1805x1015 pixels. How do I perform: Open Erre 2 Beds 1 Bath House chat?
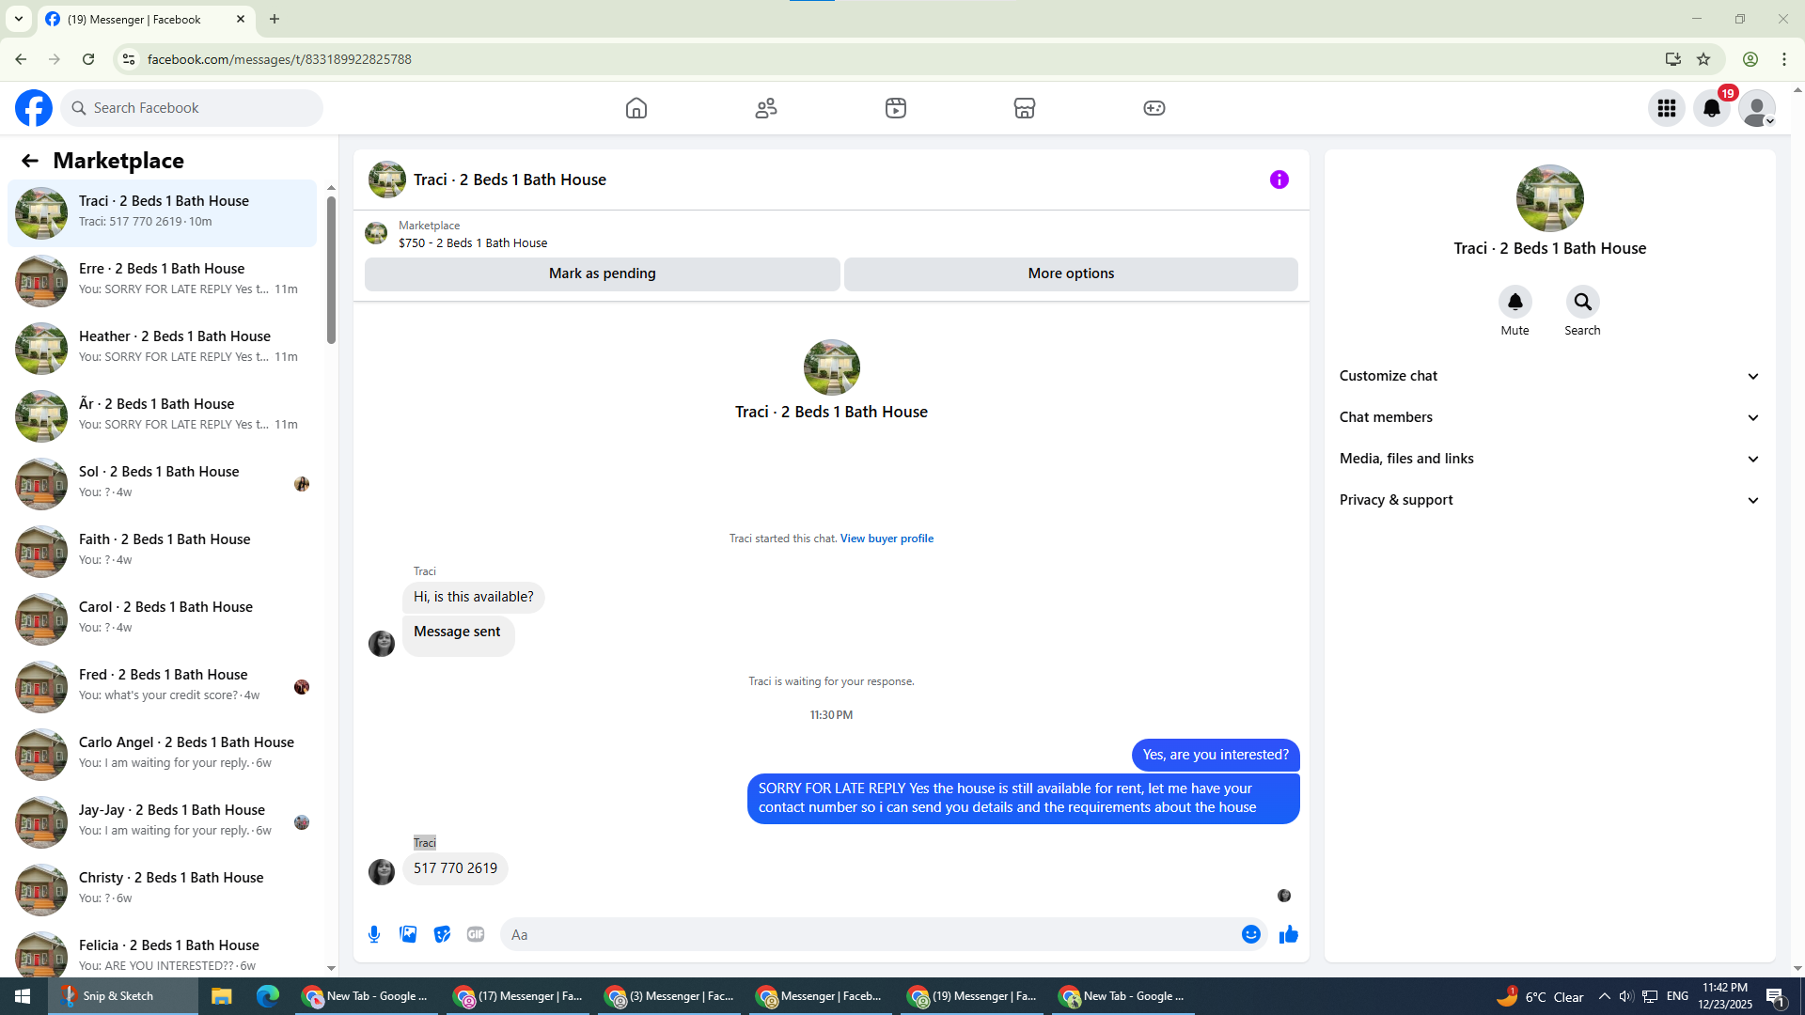coord(162,279)
